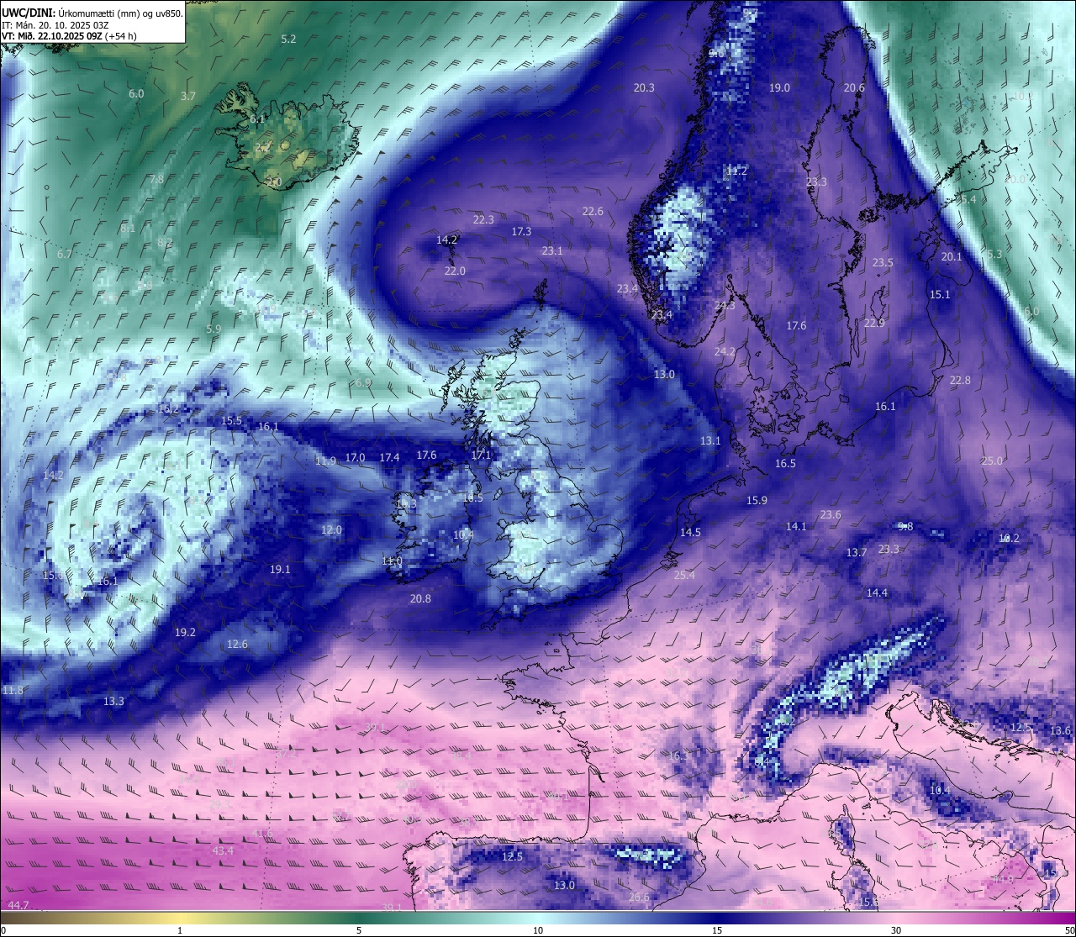Click the 22.8 value label
Viewport: 1076px width, 937px height.
960,381
